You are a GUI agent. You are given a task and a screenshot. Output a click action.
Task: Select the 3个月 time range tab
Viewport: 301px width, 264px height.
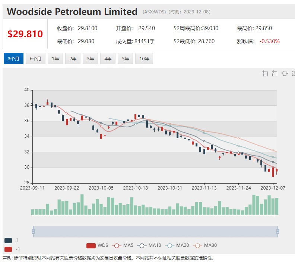13,58
